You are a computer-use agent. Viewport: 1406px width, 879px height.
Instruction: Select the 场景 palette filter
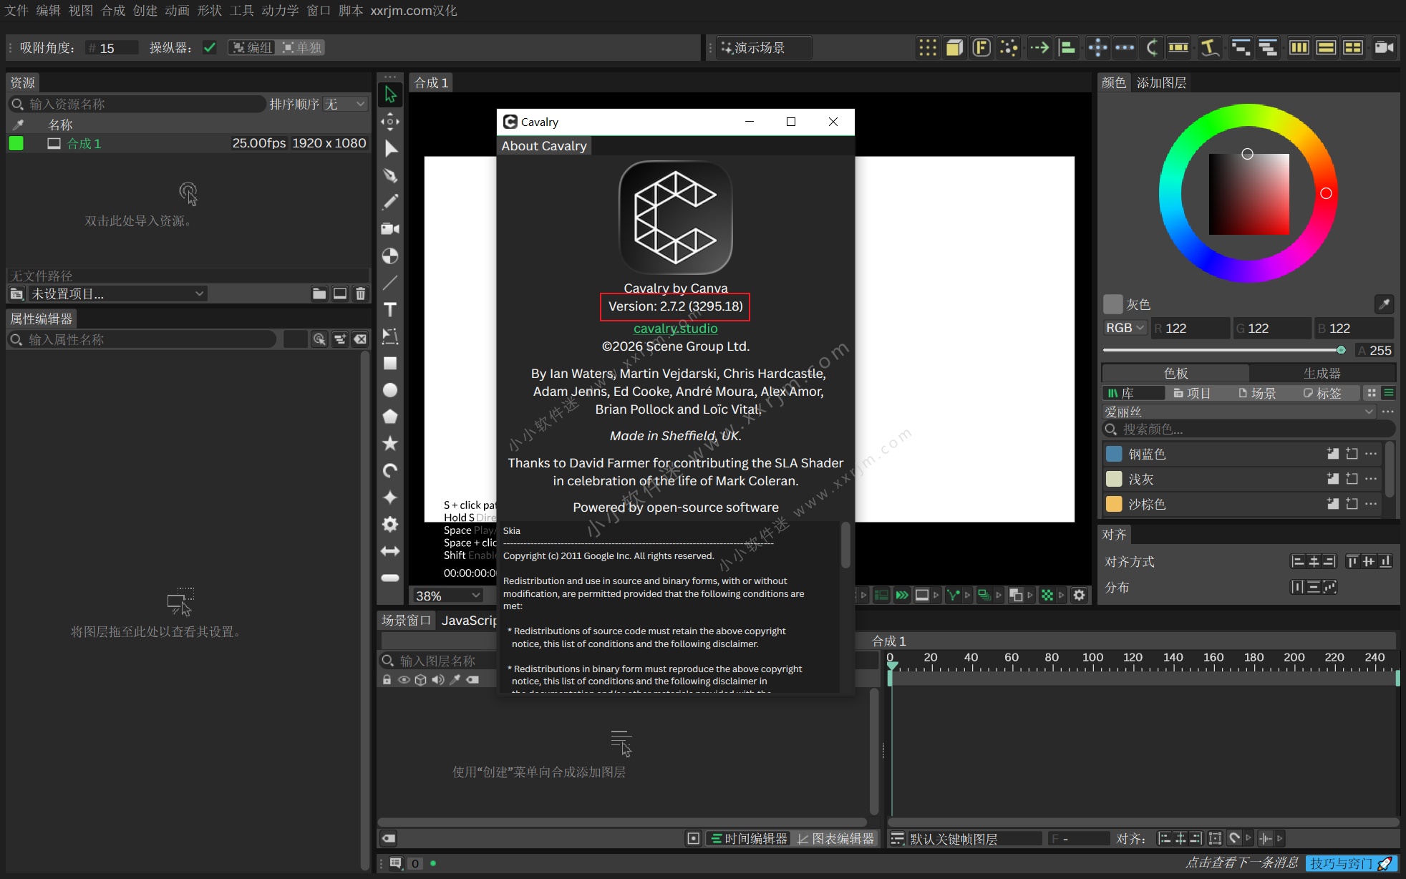pyautogui.click(x=1257, y=393)
